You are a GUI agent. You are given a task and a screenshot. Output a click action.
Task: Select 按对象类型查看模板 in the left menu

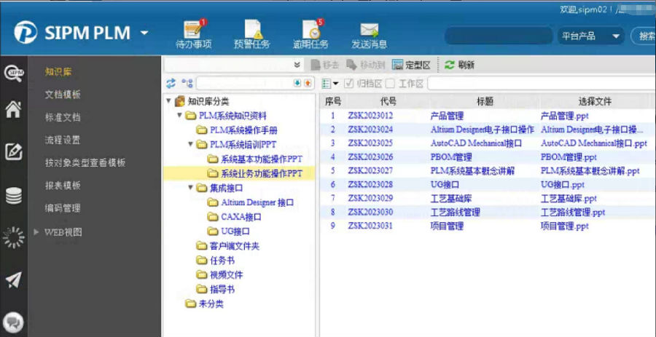85,162
